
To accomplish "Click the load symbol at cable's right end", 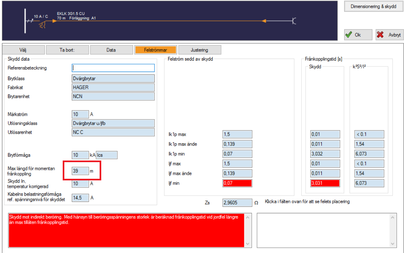I will 294,21.
